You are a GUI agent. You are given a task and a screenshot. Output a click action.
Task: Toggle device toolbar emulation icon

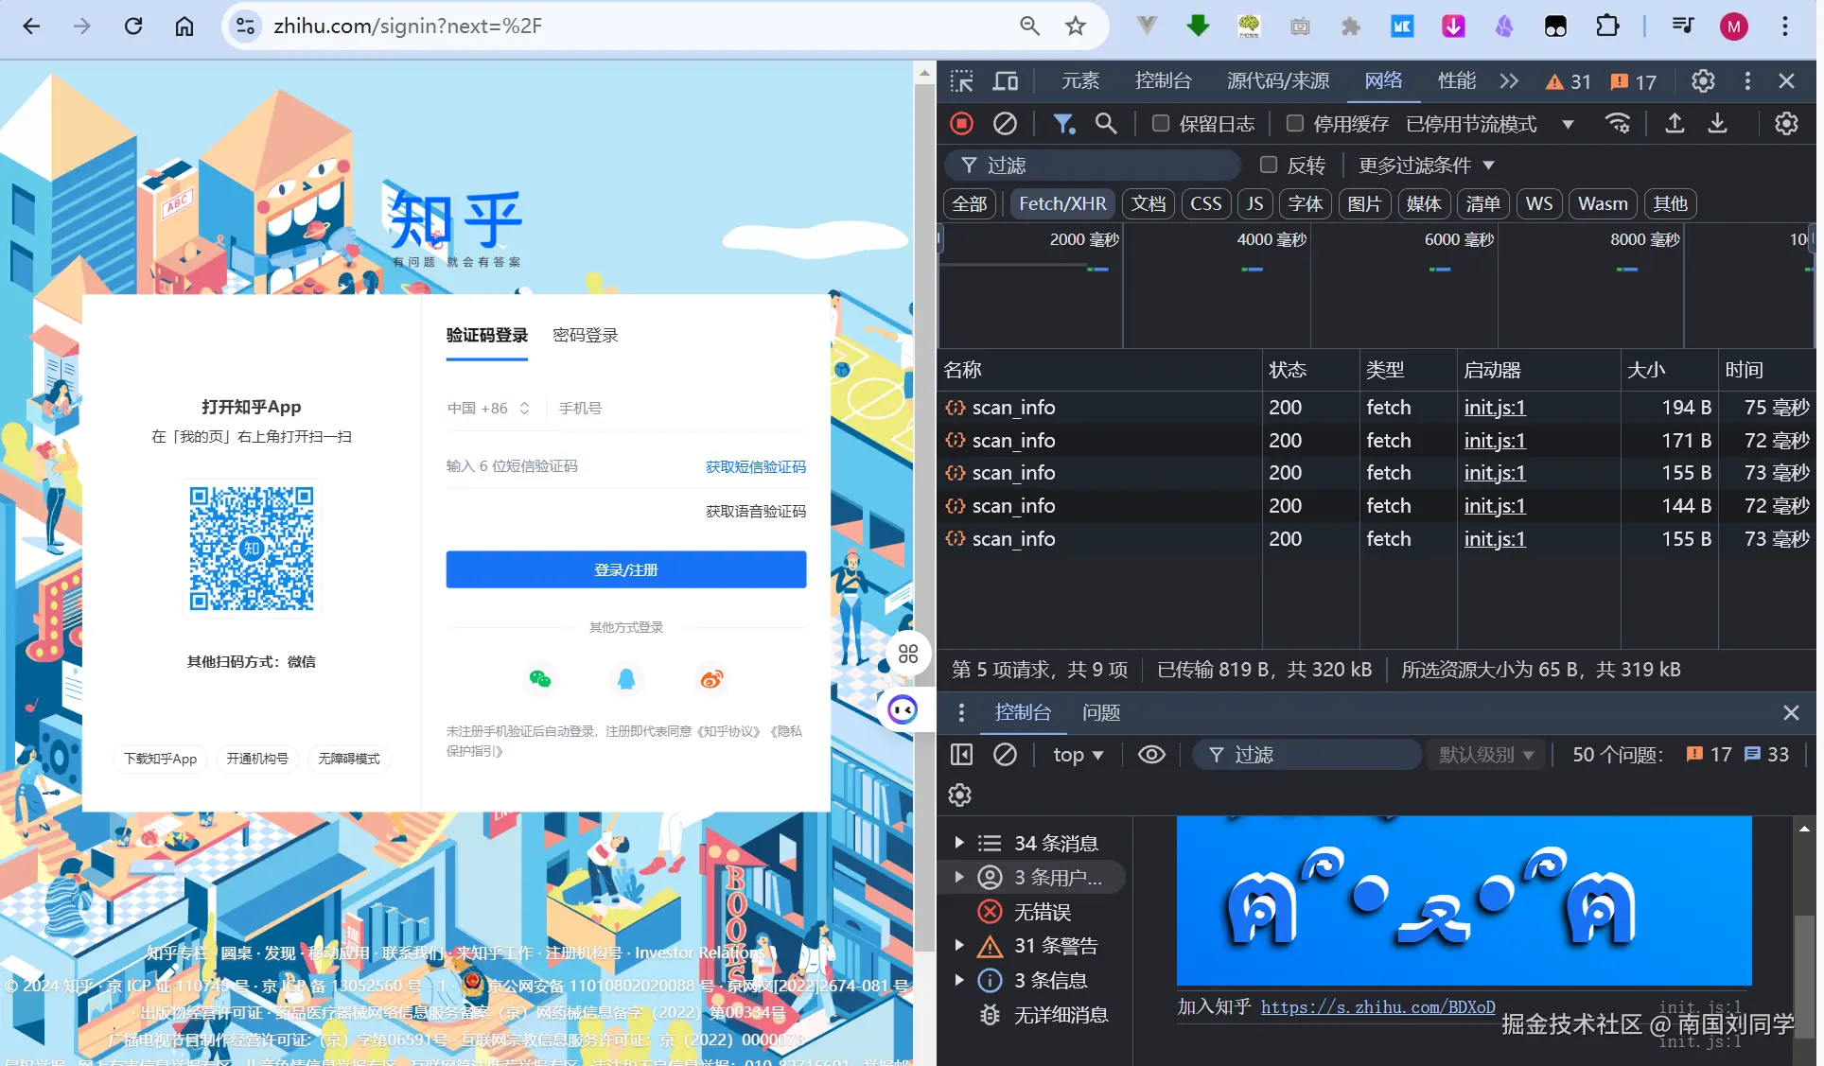tap(1005, 81)
